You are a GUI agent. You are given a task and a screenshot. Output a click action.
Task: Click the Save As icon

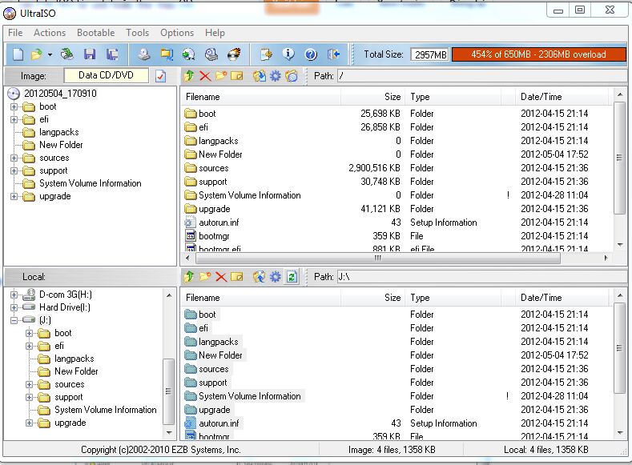pyautogui.click(x=112, y=54)
